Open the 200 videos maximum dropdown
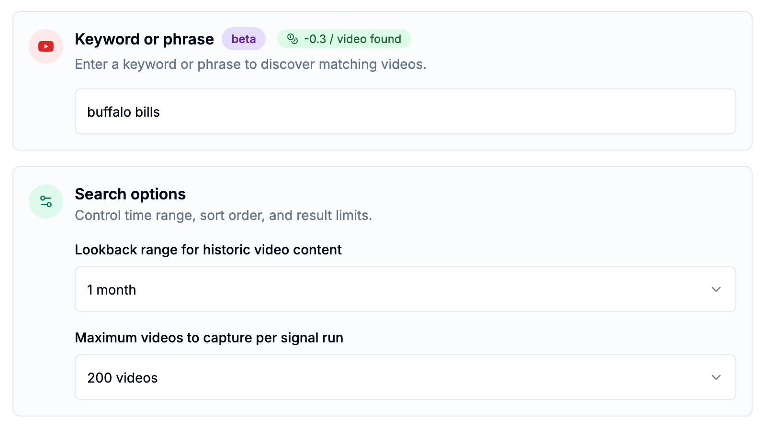 406,377
